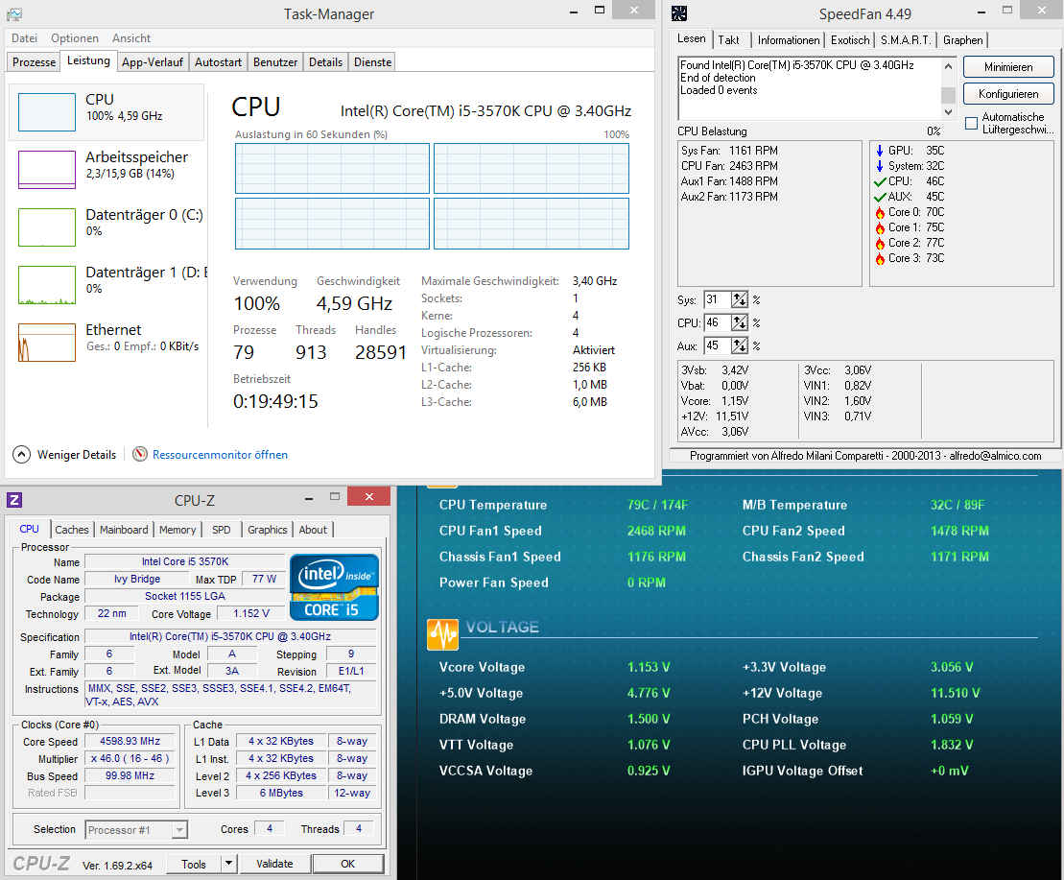Click the first CPU core usage graph

[x=333, y=168]
